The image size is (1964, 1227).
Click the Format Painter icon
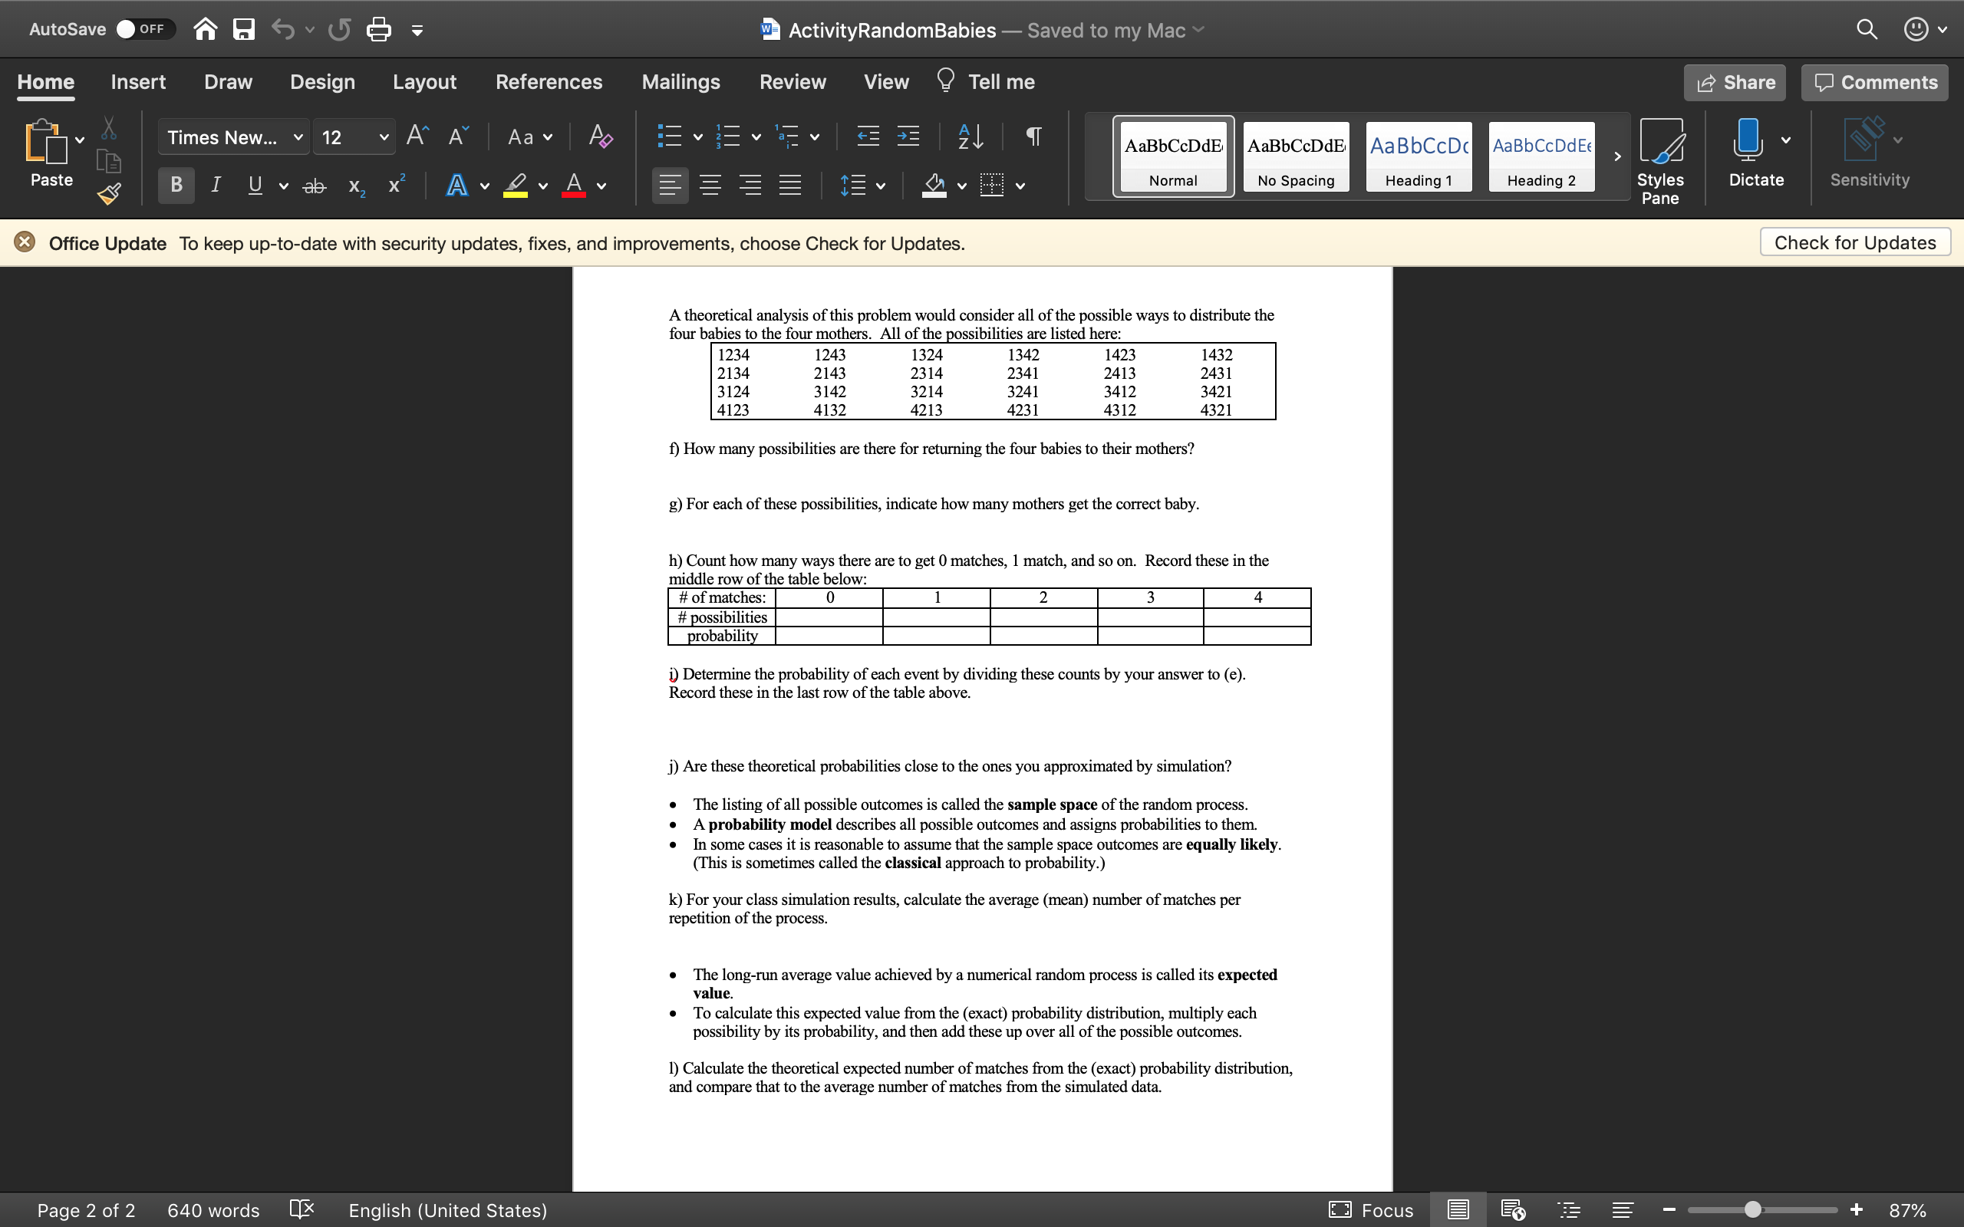[x=108, y=193]
